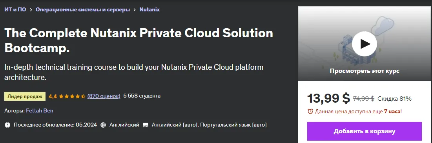Screen dimensions: 432x143
Task: Click the '13,99 $' price
Action: tap(328, 98)
